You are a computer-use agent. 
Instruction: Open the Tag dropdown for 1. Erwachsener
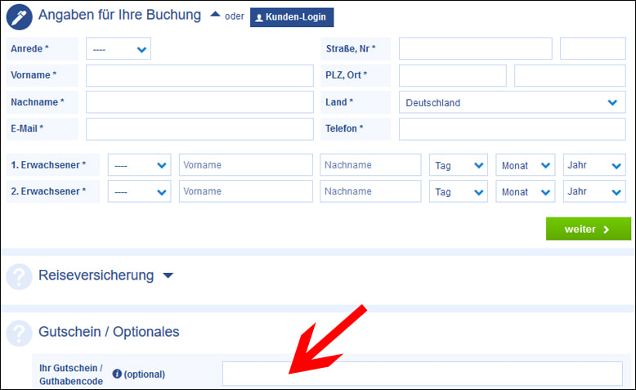459,165
